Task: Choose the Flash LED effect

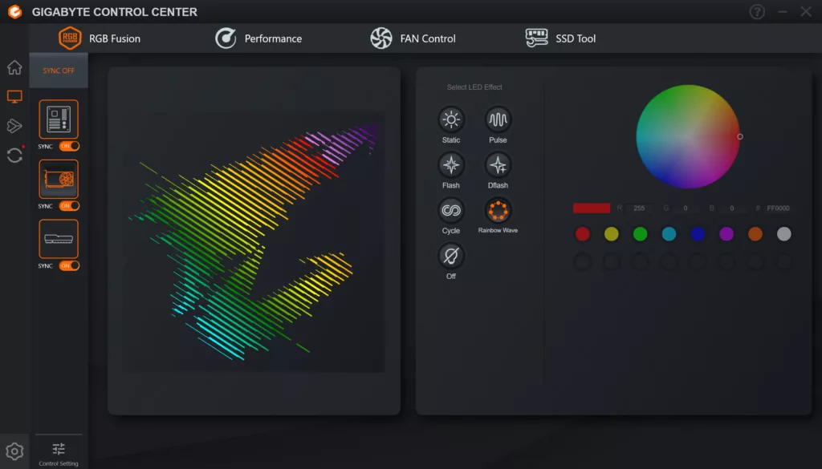Action: click(451, 165)
